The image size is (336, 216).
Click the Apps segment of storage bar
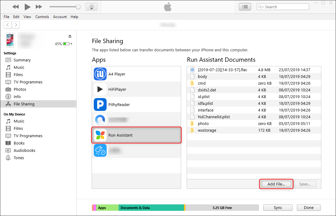click(107, 208)
